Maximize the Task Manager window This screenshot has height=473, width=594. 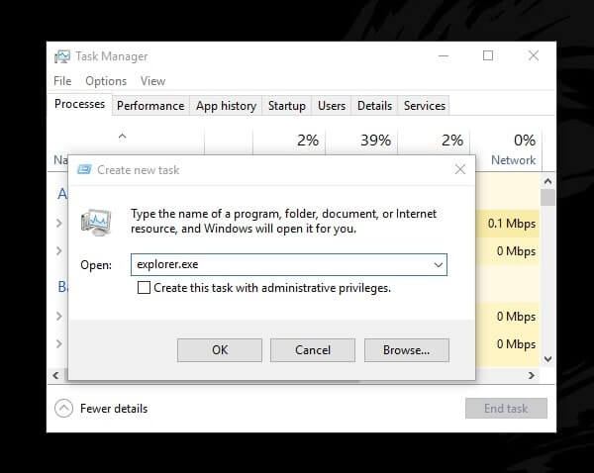(488, 55)
